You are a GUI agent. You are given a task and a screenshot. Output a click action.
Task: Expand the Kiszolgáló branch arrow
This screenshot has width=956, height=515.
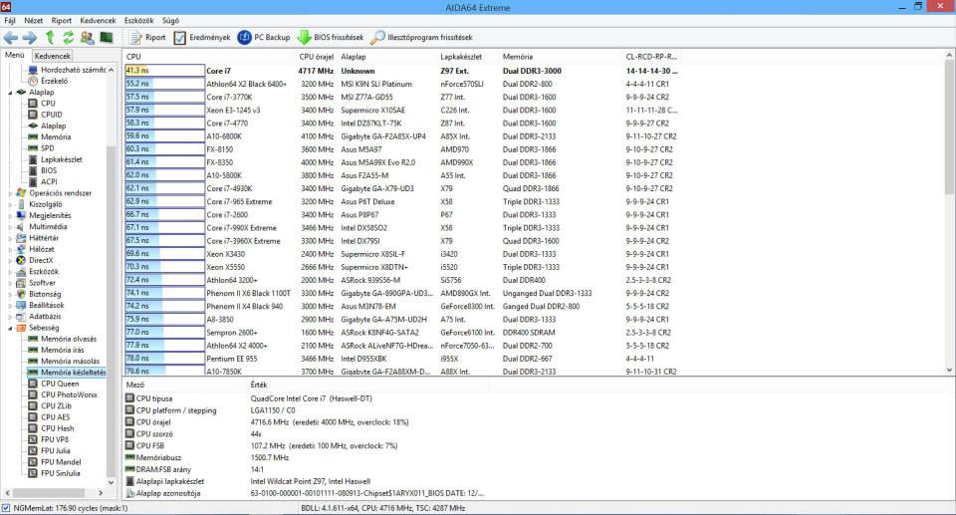[x=10, y=204]
